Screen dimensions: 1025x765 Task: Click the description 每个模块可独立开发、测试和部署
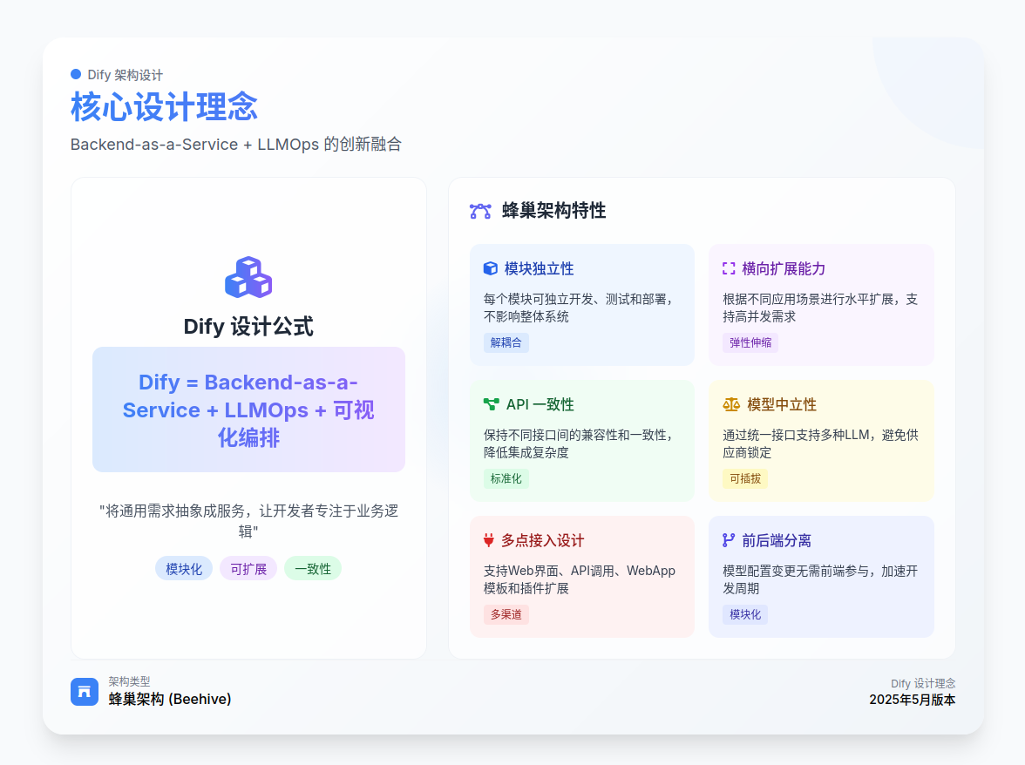579,308
